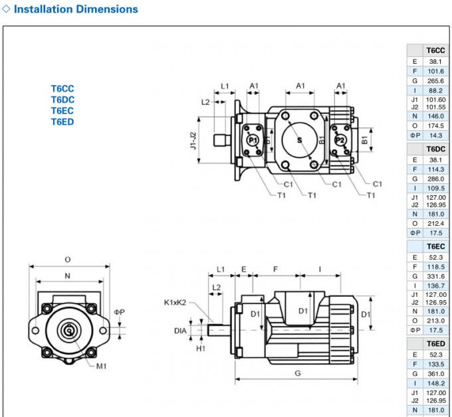452x417 pixels.
Task: Click the S suction port circle
Action: [x=300, y=140]
